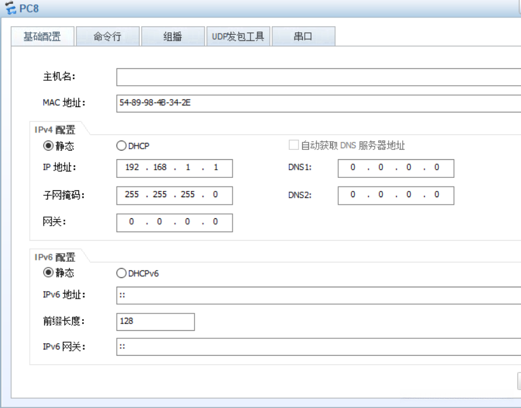Switch to the 基础配置 tab
The height and width of the screenshot is (408, 521).
point(42,36)
